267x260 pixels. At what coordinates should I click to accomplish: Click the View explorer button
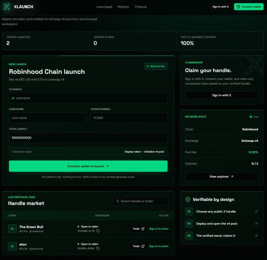[x=221, y=177]
